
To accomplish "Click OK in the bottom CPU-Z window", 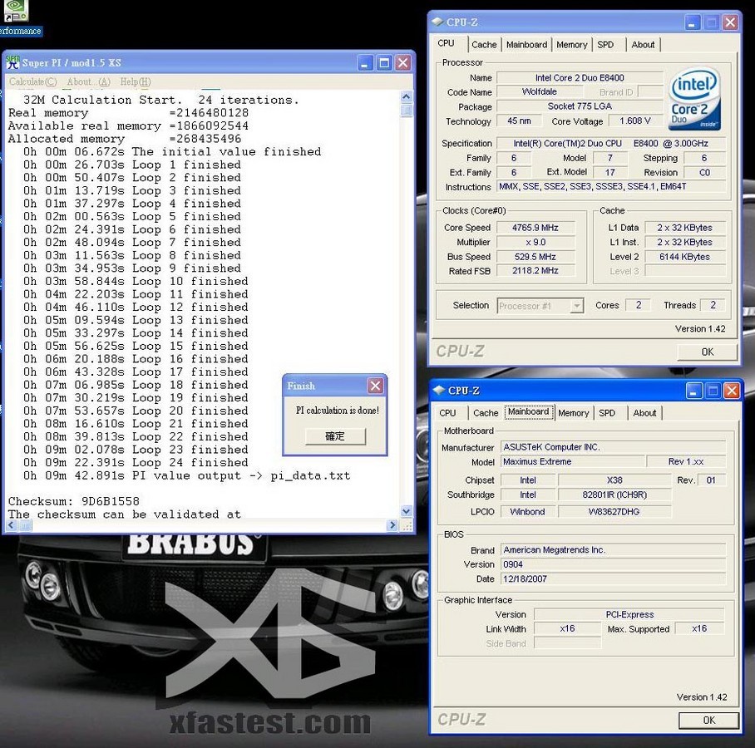I will pyautogui.click(x=708, y=720).
